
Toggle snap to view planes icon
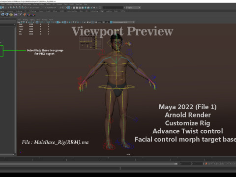(x=23, y=7)
